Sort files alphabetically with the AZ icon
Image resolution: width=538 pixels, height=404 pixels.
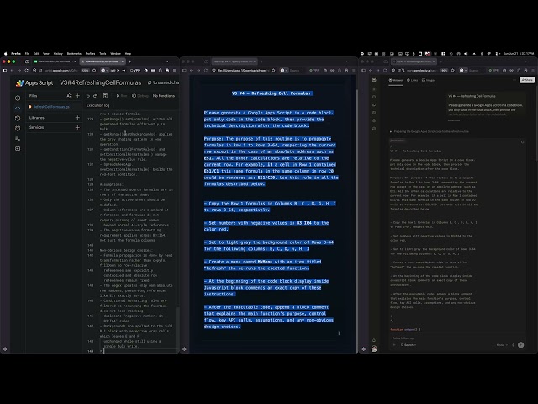[x=69, y=96]
